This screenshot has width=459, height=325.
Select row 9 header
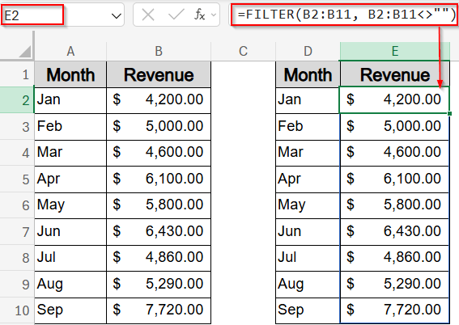(17, 284)
